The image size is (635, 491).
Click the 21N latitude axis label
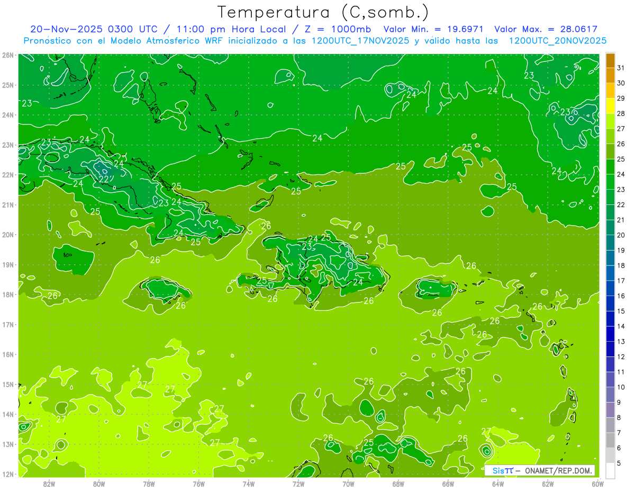7,204
